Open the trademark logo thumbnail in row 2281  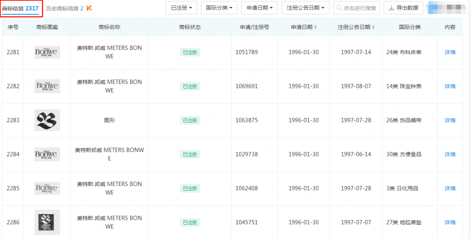47,53
